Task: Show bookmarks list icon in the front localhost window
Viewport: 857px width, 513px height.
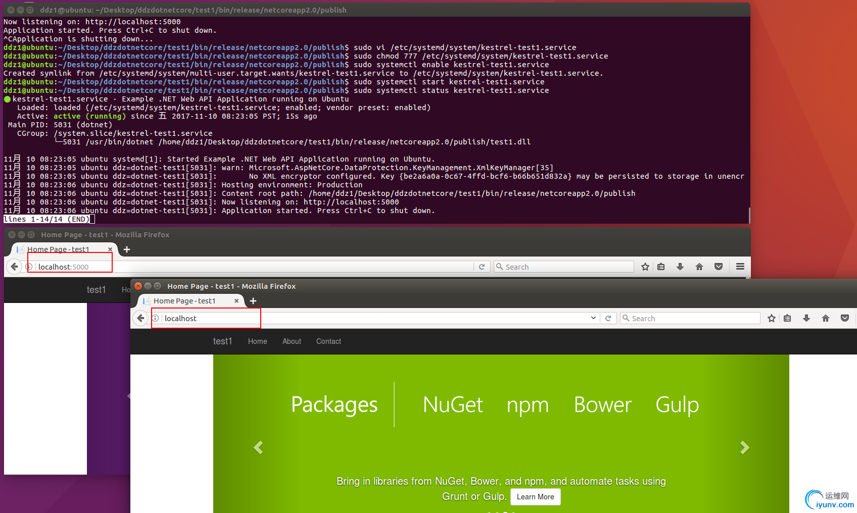Action: [x=787, y=318]
